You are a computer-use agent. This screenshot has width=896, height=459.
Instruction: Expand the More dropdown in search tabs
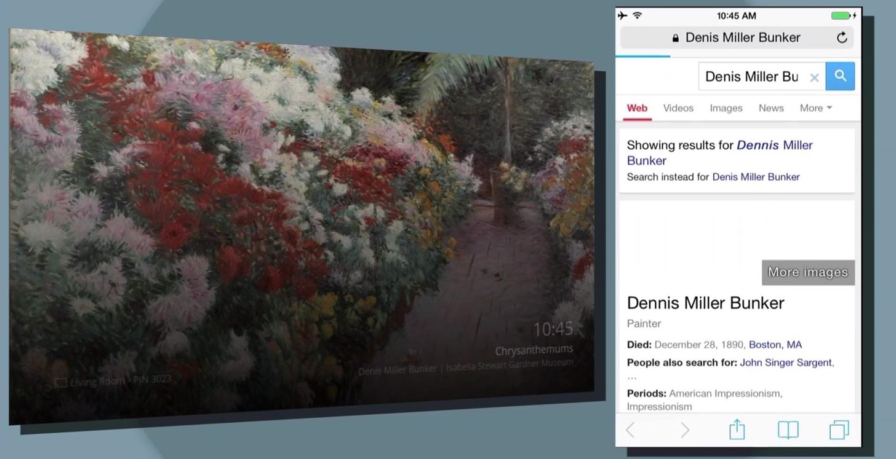[816, 108]
